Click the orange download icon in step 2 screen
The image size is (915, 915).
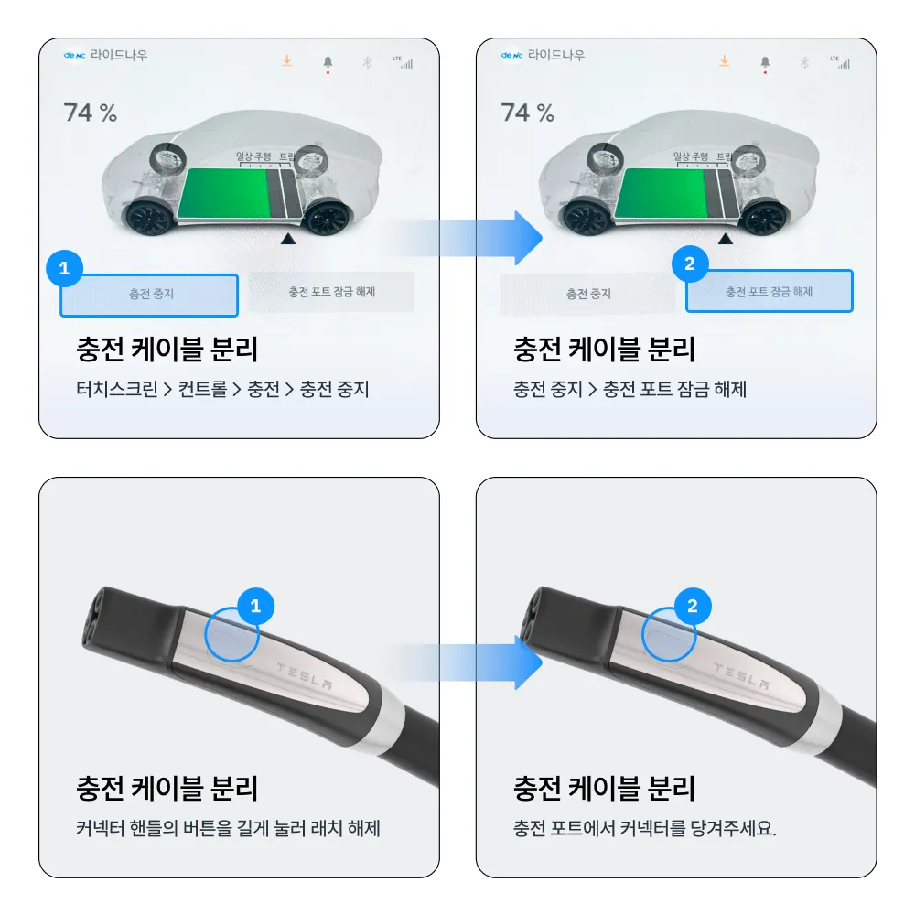pyautogui.click(x=724, y=60)
